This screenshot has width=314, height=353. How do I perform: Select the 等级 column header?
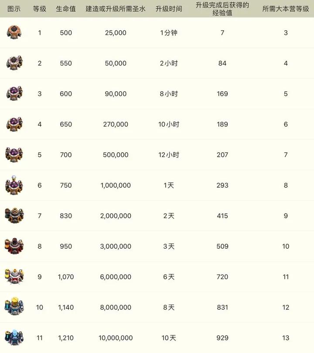point(40,9)
